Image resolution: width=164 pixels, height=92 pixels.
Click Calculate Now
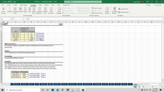pyautogui.click(x=123, y=9)
